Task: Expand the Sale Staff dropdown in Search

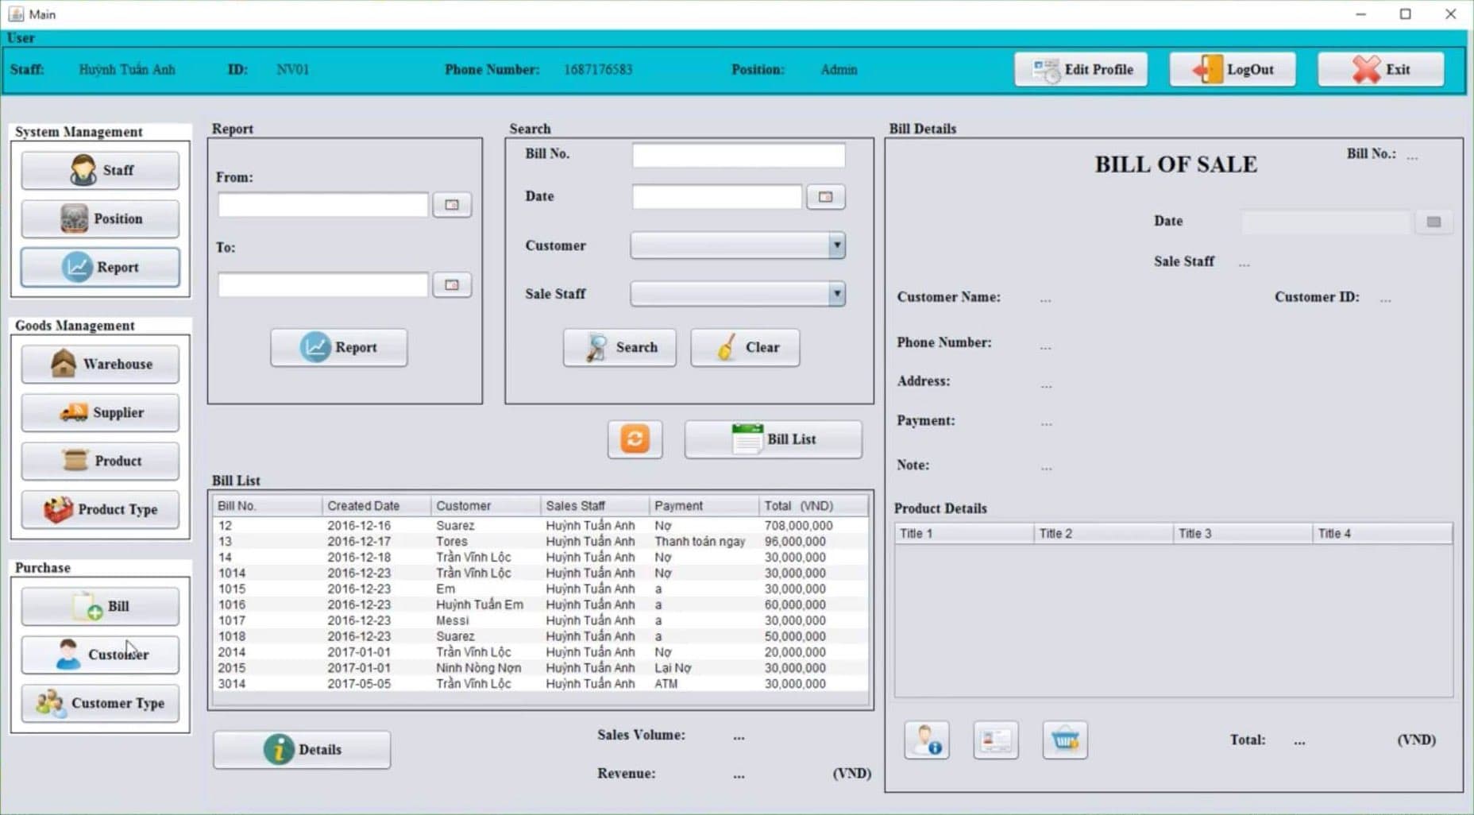Action: pyautogui.click(x=836, y=294)
